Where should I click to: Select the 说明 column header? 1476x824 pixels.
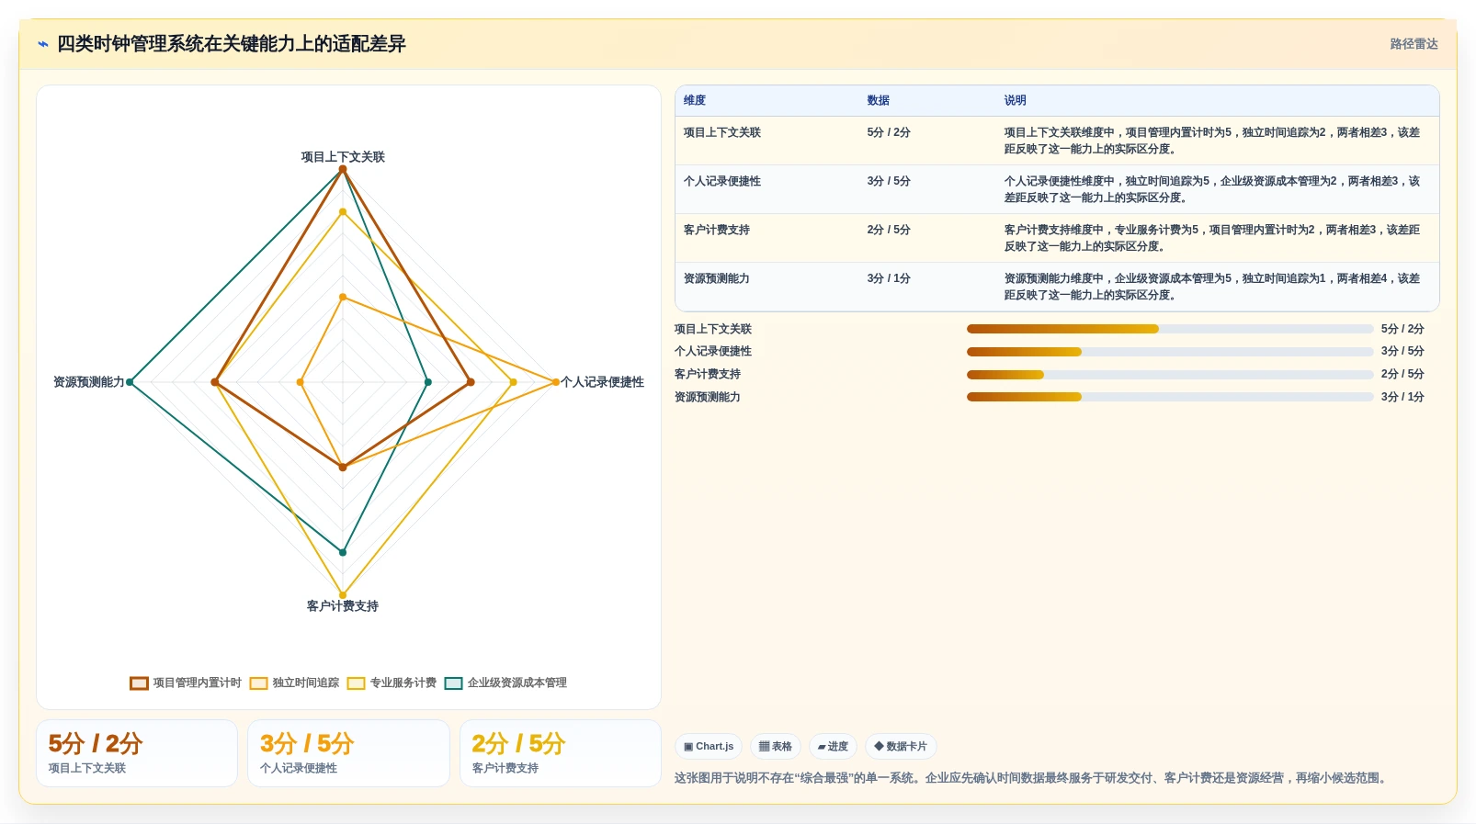click(x=1016, y=100)
